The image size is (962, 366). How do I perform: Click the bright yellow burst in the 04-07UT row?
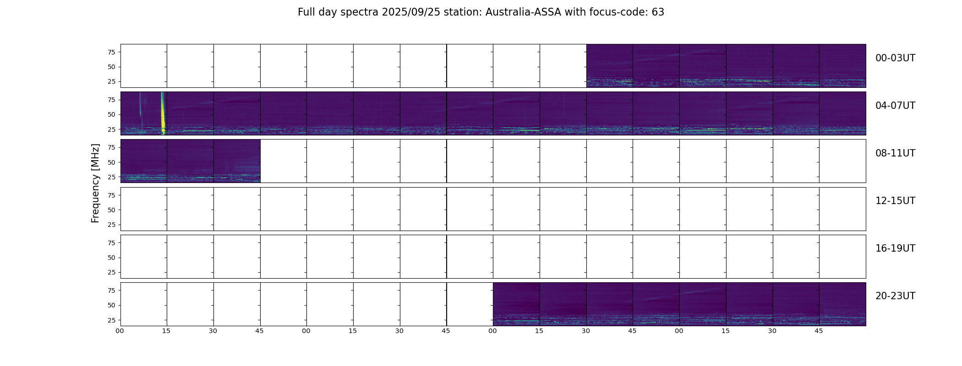163,114
